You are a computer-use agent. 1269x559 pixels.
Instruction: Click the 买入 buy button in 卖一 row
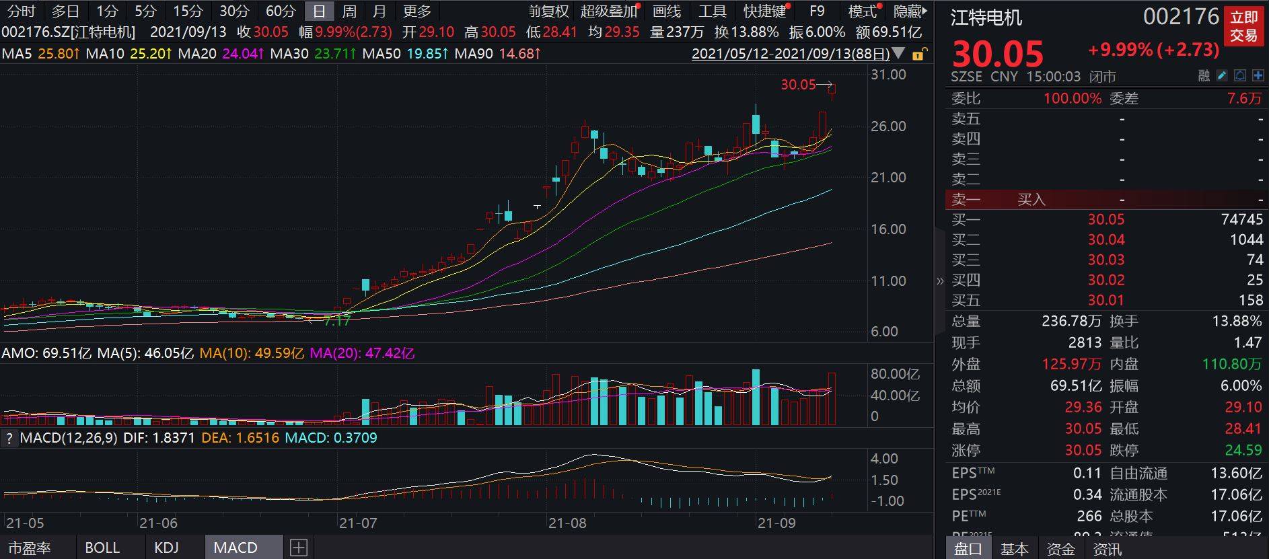1031,199
